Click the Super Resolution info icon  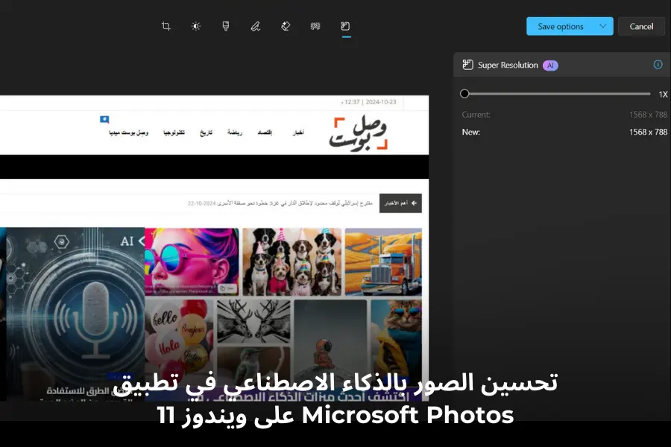[658, 65]
